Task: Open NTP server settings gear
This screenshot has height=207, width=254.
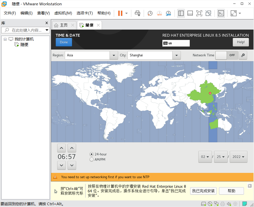Action: [243, 55]
